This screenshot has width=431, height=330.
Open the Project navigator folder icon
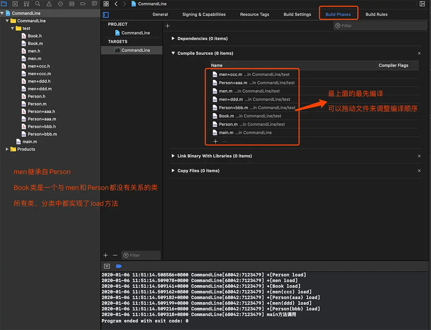[4, 4]
